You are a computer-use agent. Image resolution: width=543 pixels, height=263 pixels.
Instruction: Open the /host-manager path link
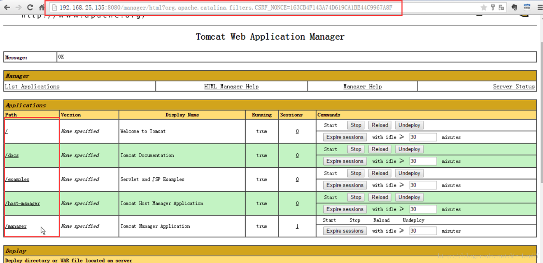tap(22, 203)
